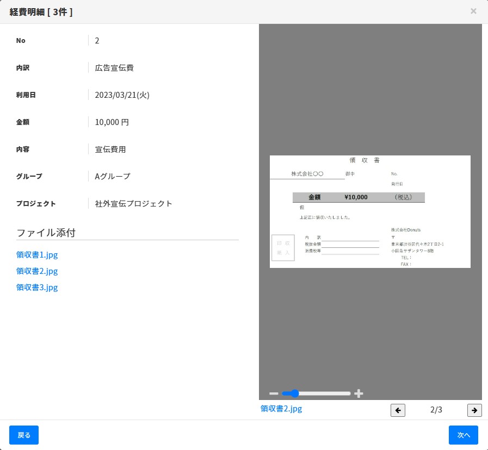Click the 利用日 date 2023/03/21(火)
The width and height of the screenshot is (488, 450).
tap(122, 95)
